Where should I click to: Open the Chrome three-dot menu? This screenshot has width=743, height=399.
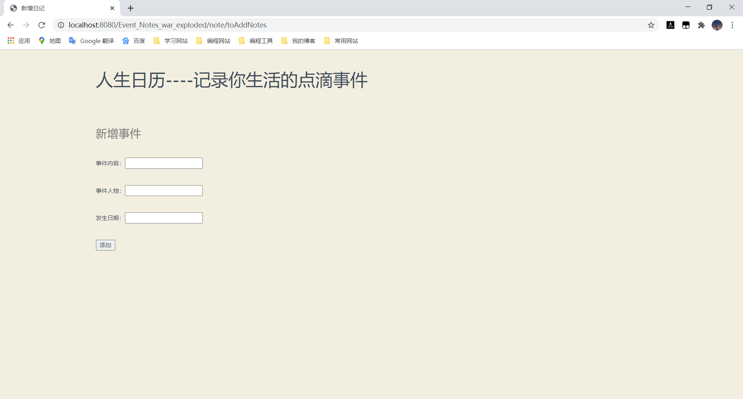pyautogui.click(x=732, y=25)
